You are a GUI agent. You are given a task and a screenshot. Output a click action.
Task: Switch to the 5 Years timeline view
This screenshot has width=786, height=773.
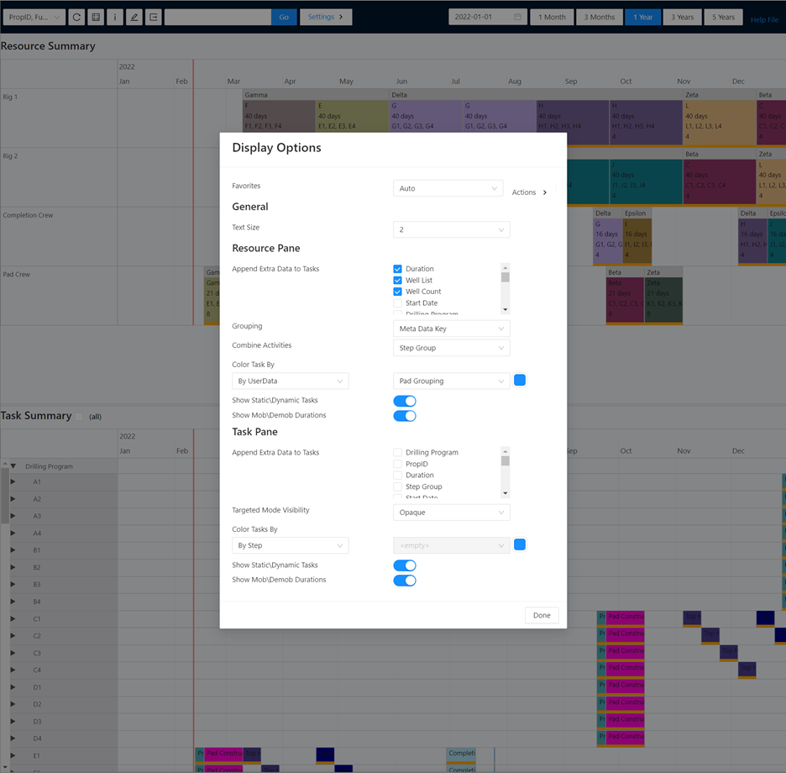click(723, 17)
